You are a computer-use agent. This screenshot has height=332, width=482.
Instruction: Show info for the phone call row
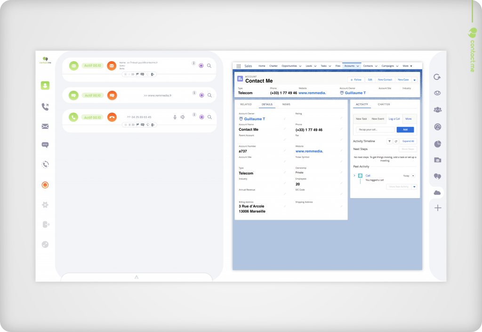point(194,115)
